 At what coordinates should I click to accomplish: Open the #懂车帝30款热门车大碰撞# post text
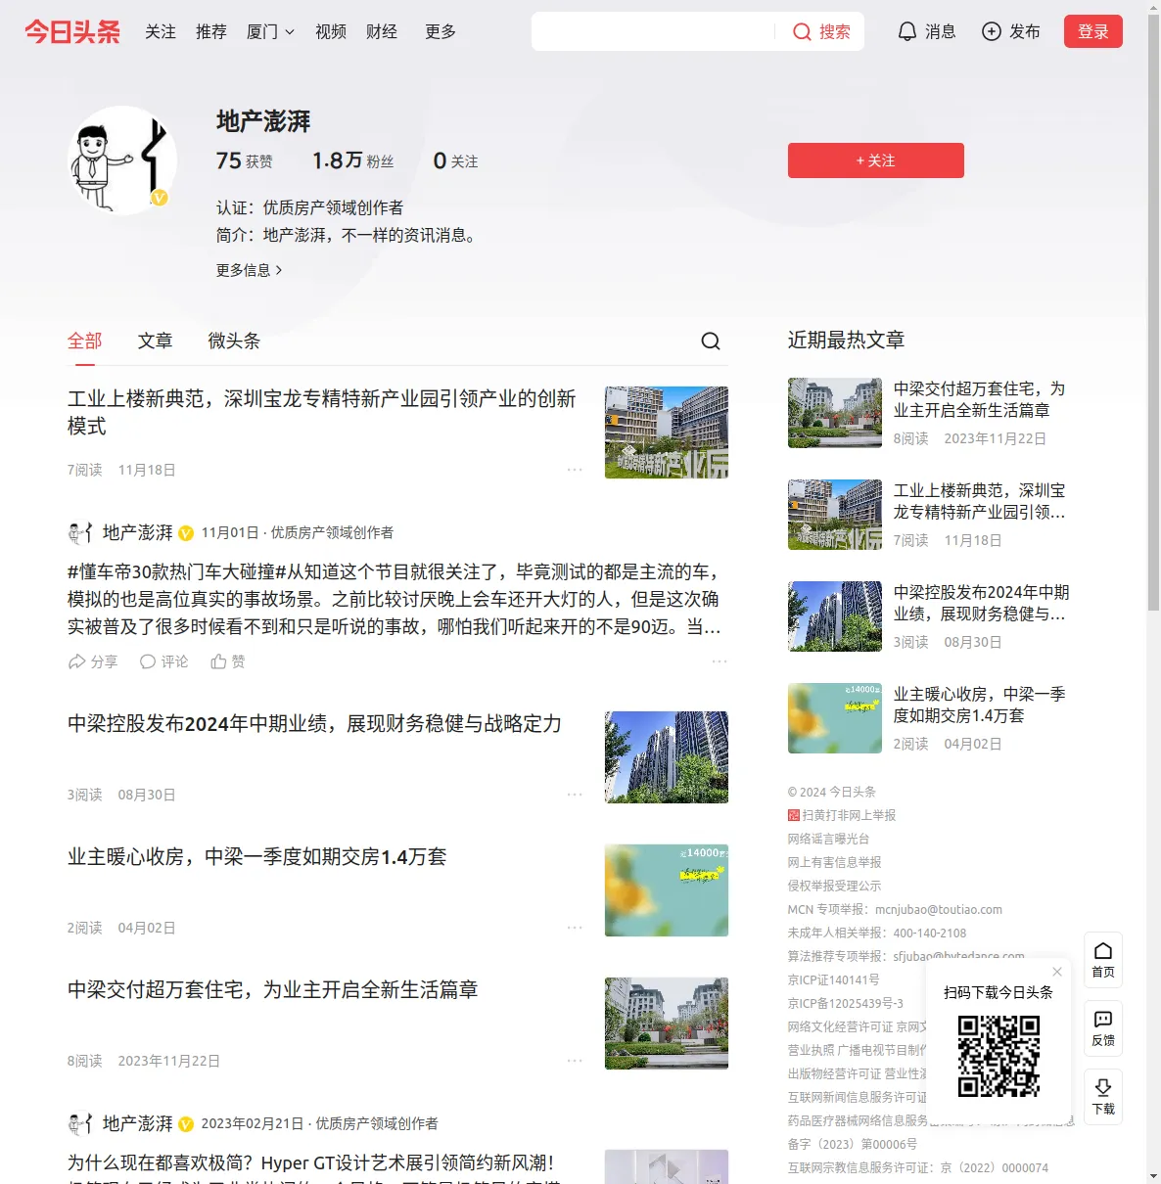[x=395, y=599]
